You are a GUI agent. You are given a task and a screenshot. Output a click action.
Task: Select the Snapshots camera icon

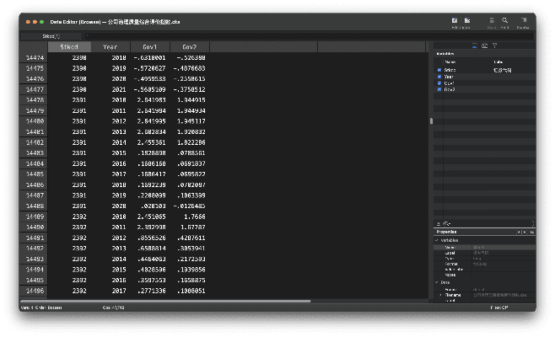point(484,45)
